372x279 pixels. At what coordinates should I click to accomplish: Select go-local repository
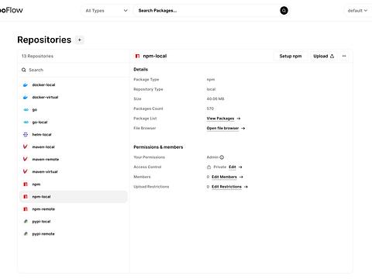coord(74,122)
